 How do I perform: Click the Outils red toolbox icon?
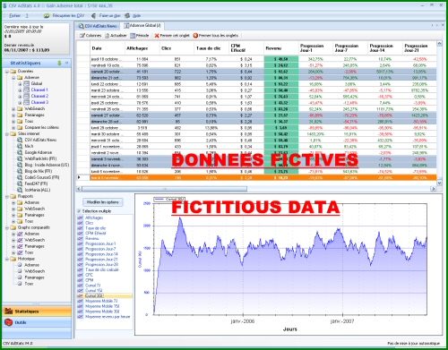point(8,322)
